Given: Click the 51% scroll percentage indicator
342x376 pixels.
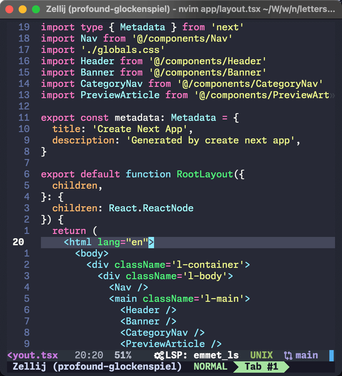Looking at the screenshot, I should (123, 355).
